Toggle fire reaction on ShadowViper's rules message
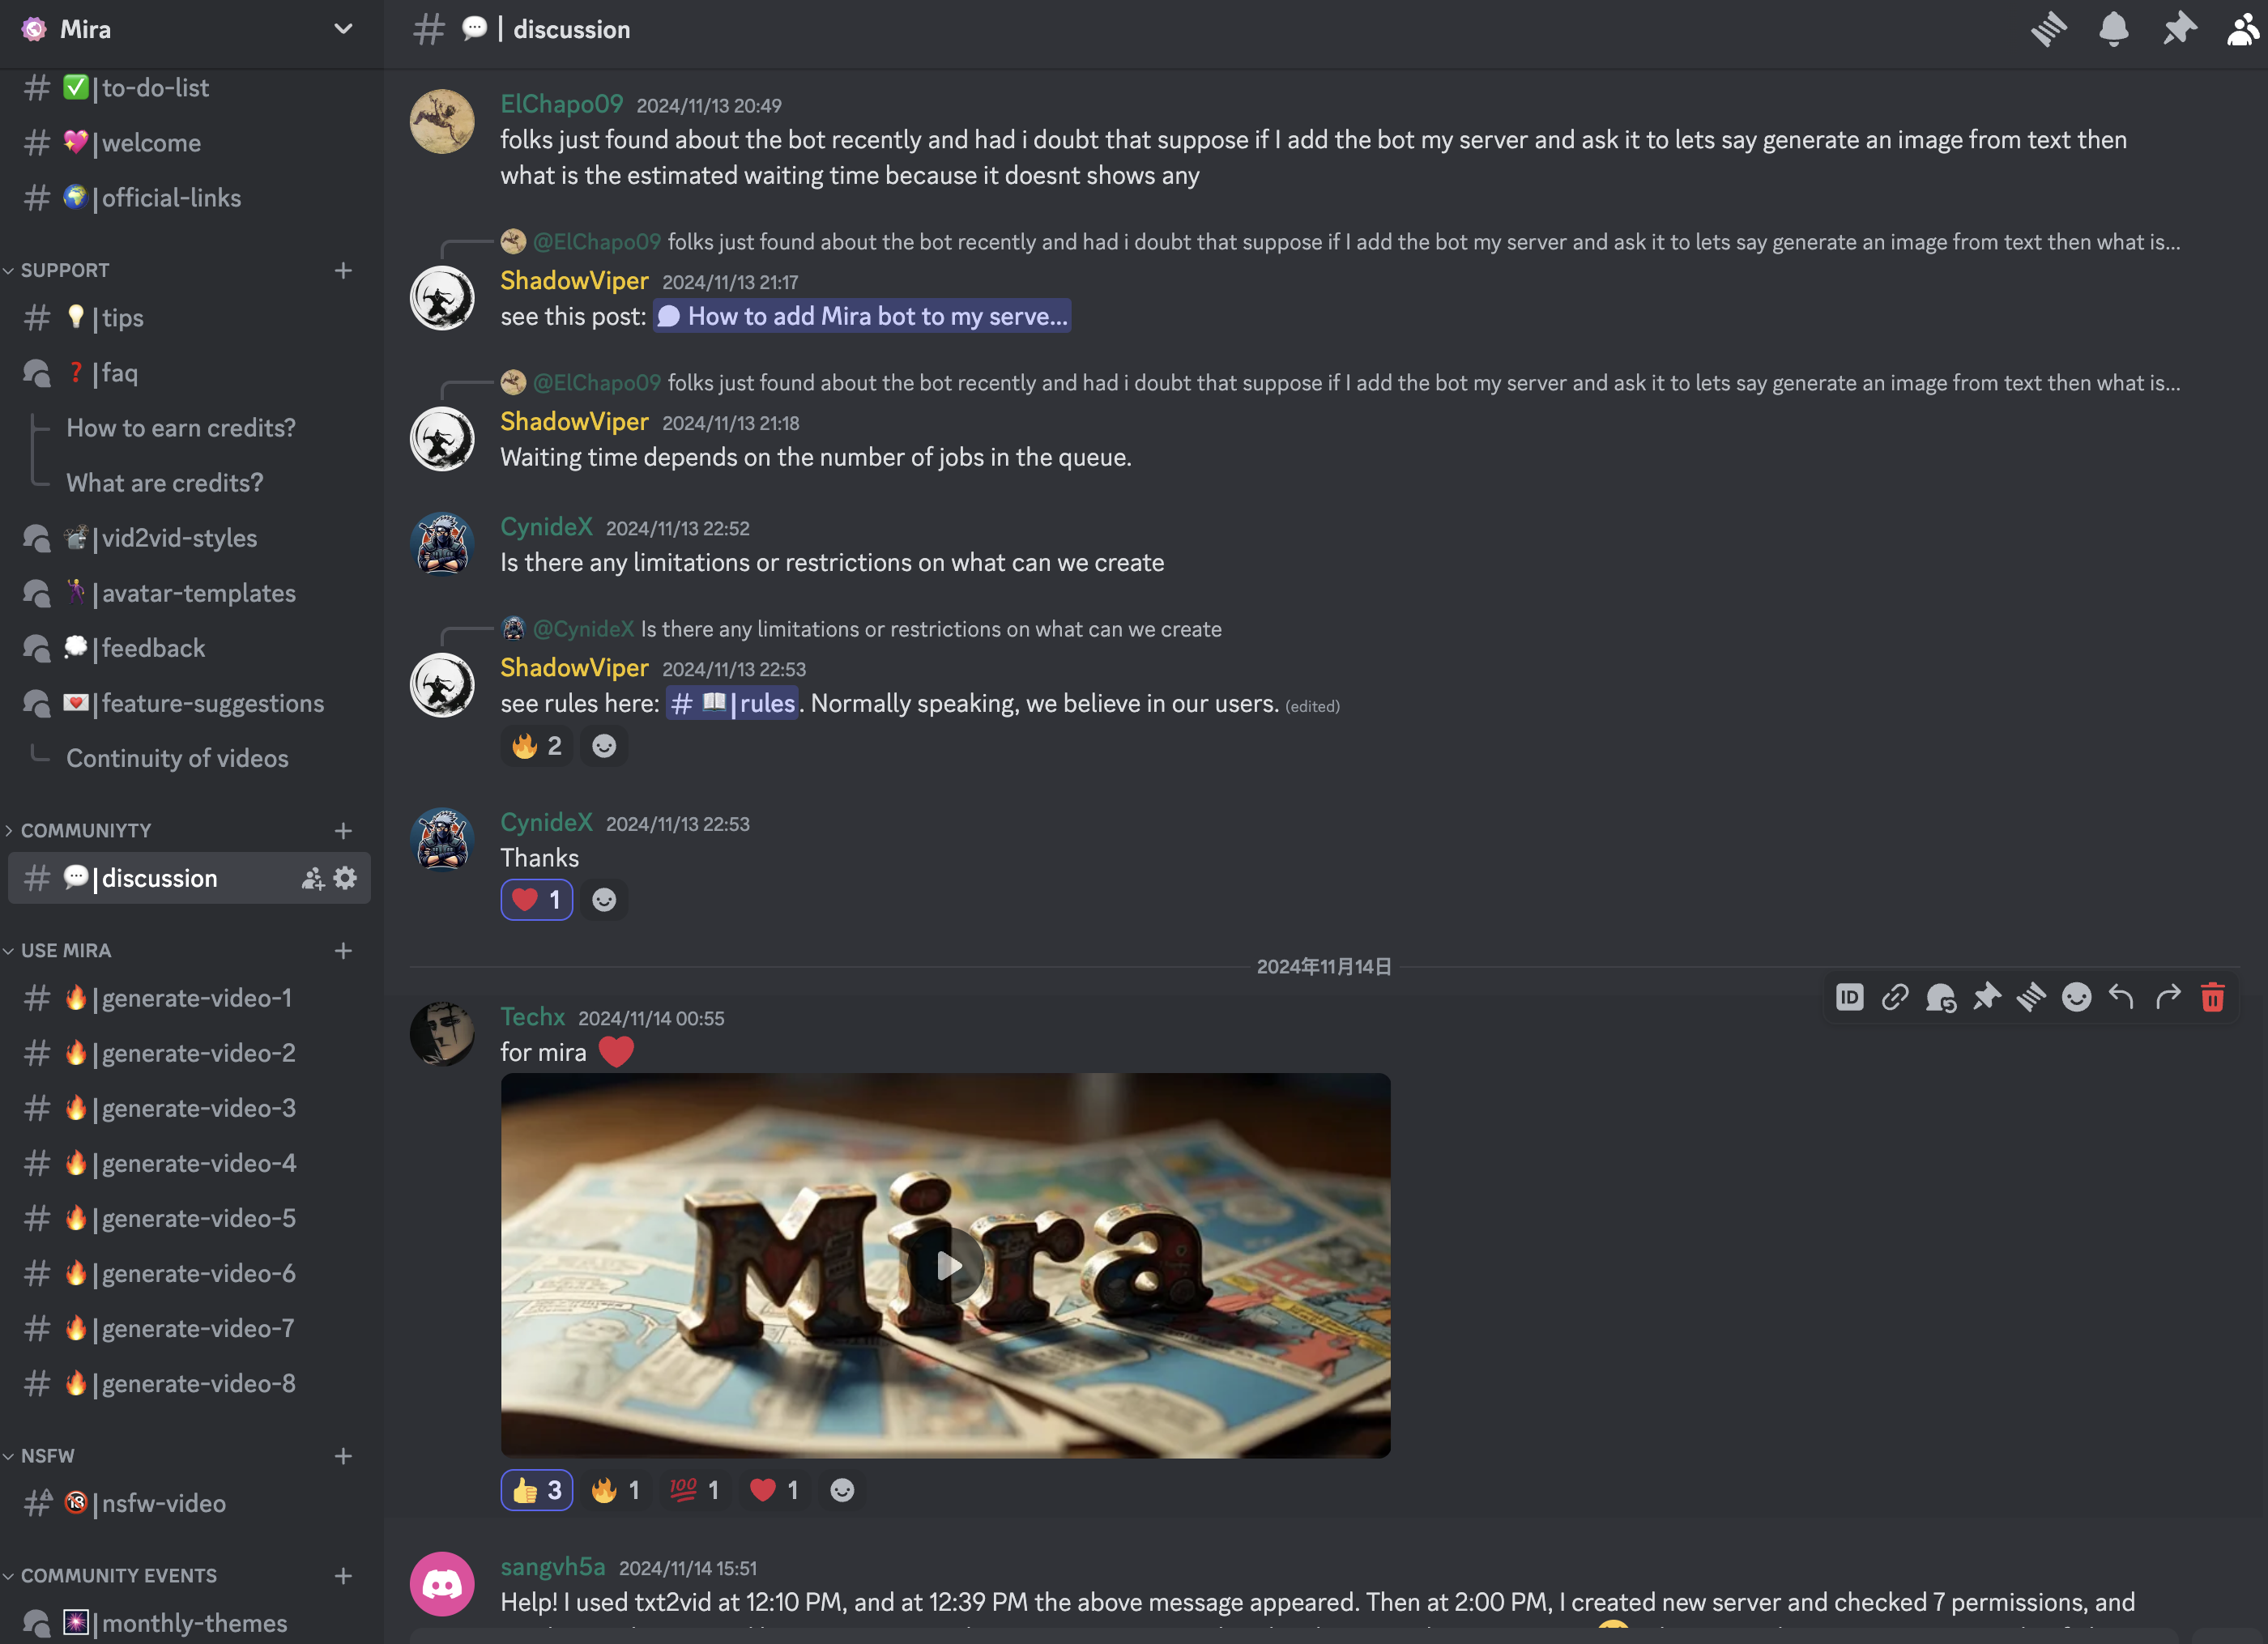The width and height of the screenshot is (2268, 1644). coord(537,745)
